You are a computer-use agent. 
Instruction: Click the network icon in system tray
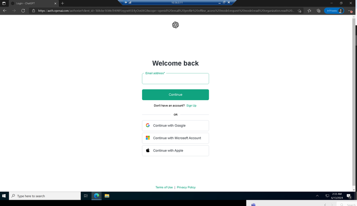coord(327,196)
